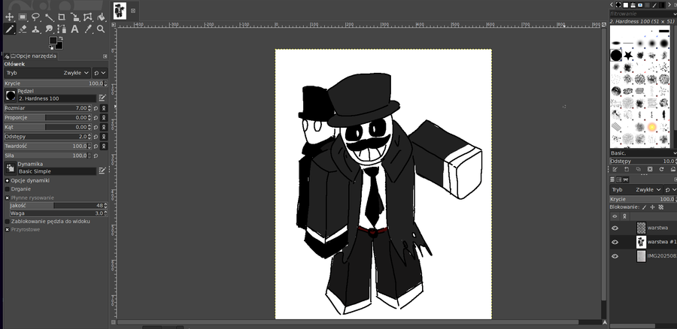The image size is (677, 329).
Task: Select the Zoom magnifier tool
Action: click(101, 29)
